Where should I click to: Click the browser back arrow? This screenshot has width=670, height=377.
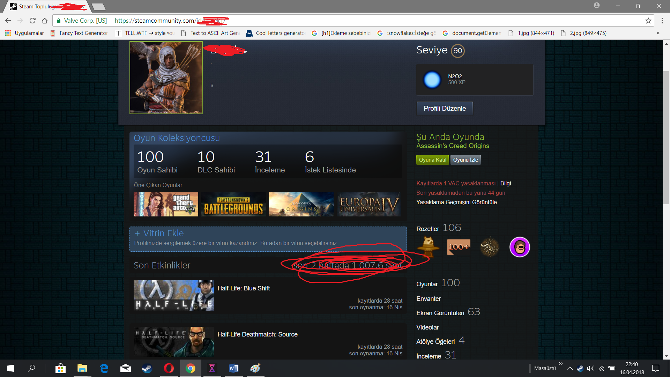point(8,21)
